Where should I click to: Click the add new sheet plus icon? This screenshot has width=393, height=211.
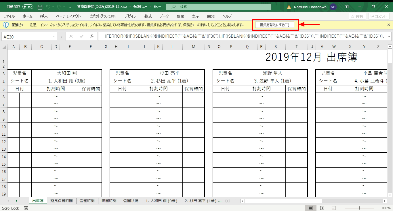tap(227, 201)
